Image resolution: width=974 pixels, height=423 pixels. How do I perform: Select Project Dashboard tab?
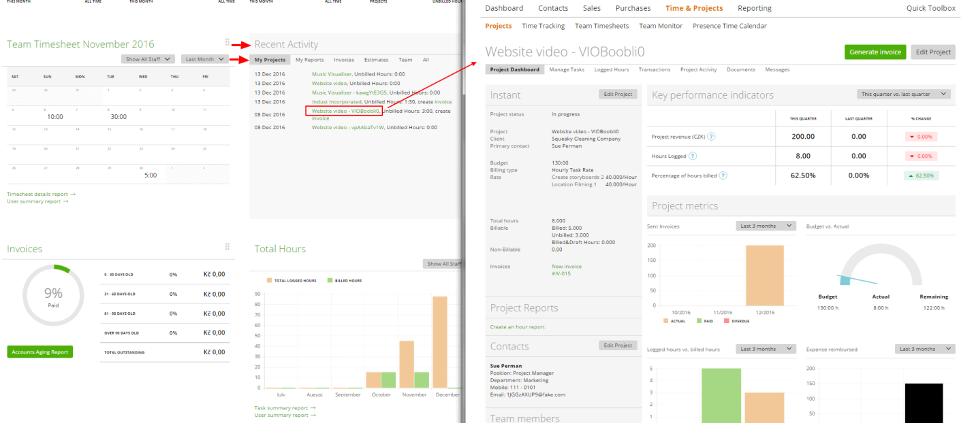pos(515,69)
